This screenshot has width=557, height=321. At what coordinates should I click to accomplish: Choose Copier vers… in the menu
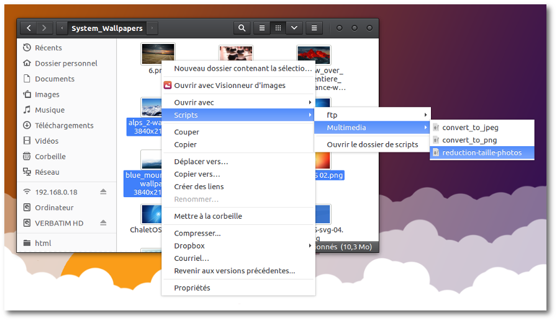[x=238, y=174]
